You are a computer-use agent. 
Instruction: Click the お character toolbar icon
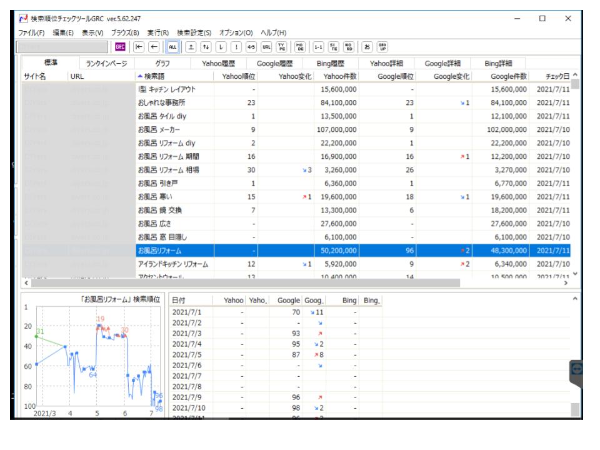tap(367, 47)
